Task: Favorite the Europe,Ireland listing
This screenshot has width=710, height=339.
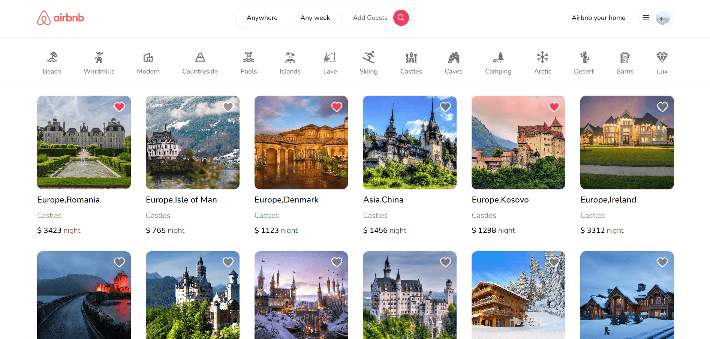Action: pos(662,107)
